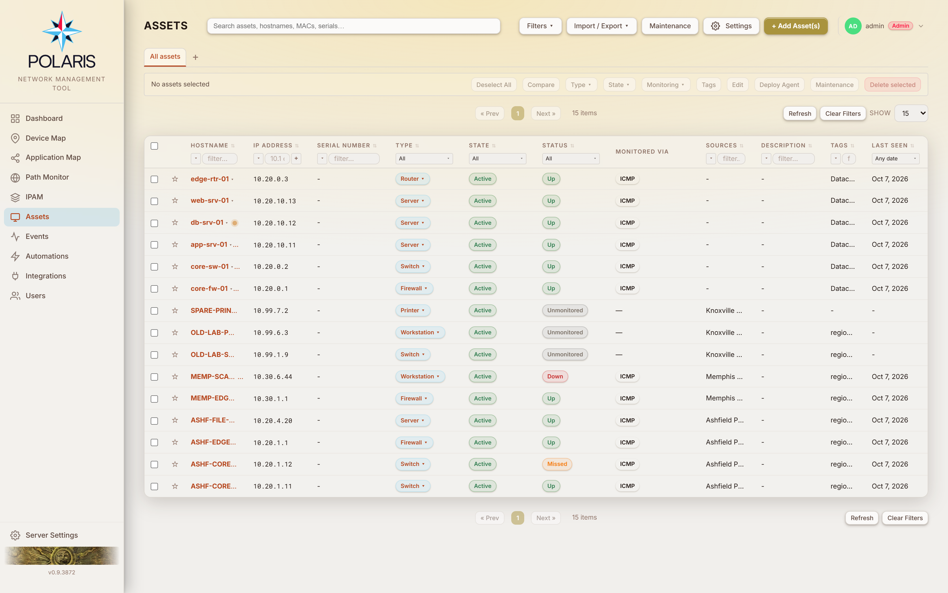Switch to the All assets tab
This screenshot has width=948, height=593.
[165, 56]
